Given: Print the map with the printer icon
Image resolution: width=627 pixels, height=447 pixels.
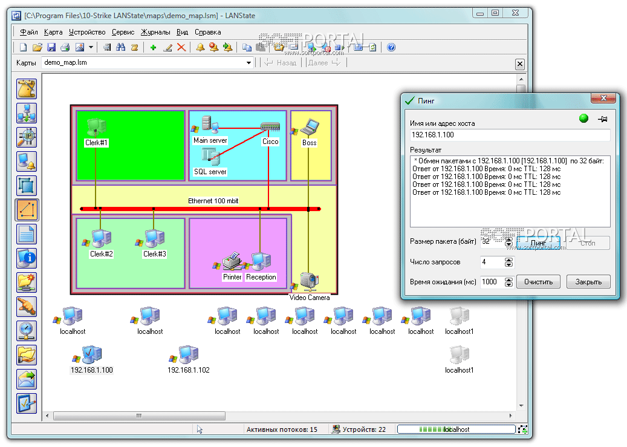Looking at the screenshot, I should [65, 48].
